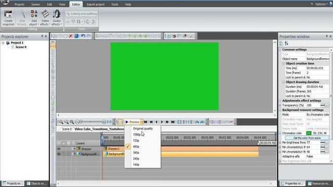Switch to the Resources window tab
This screenshot has width=333, height=187.
coord(319,183)
